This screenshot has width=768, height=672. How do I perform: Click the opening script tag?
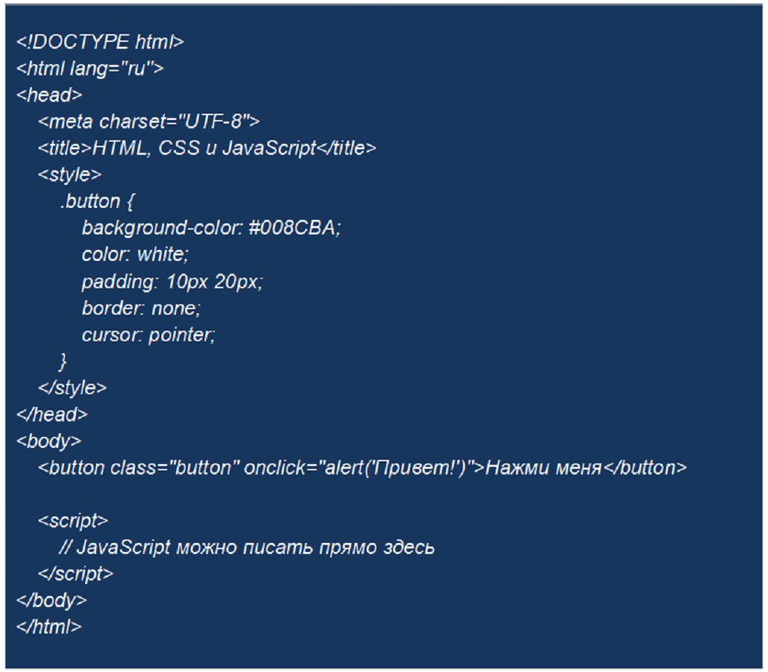73,521
